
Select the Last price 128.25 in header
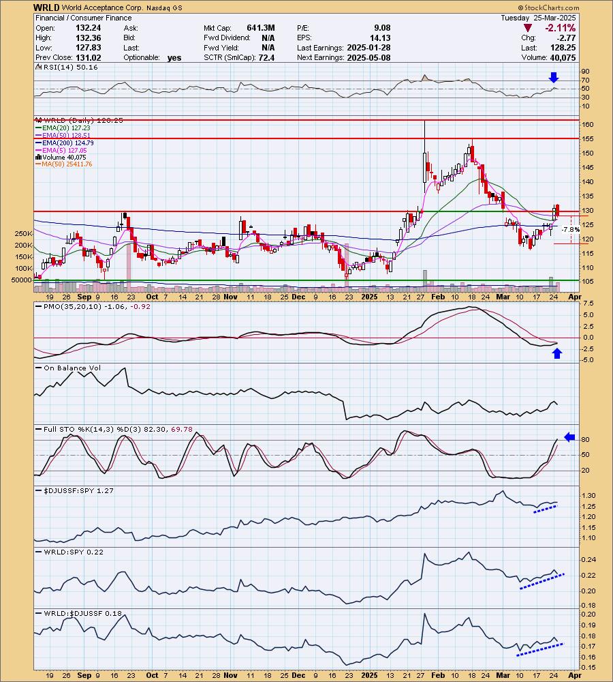coord(563,48)
